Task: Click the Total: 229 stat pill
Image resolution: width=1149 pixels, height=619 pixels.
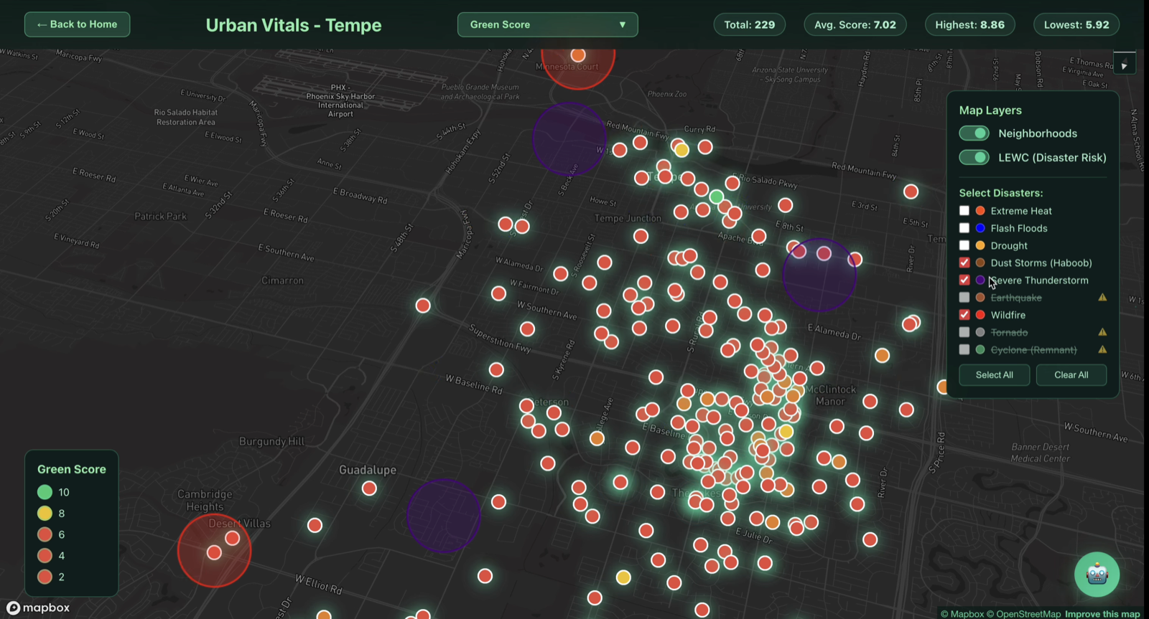Action: pos(749,24)
